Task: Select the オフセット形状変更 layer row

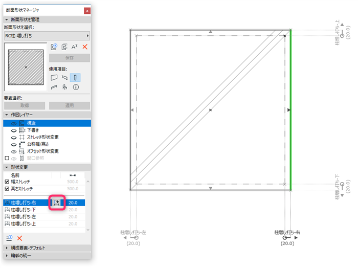Action: coord(47,151)
